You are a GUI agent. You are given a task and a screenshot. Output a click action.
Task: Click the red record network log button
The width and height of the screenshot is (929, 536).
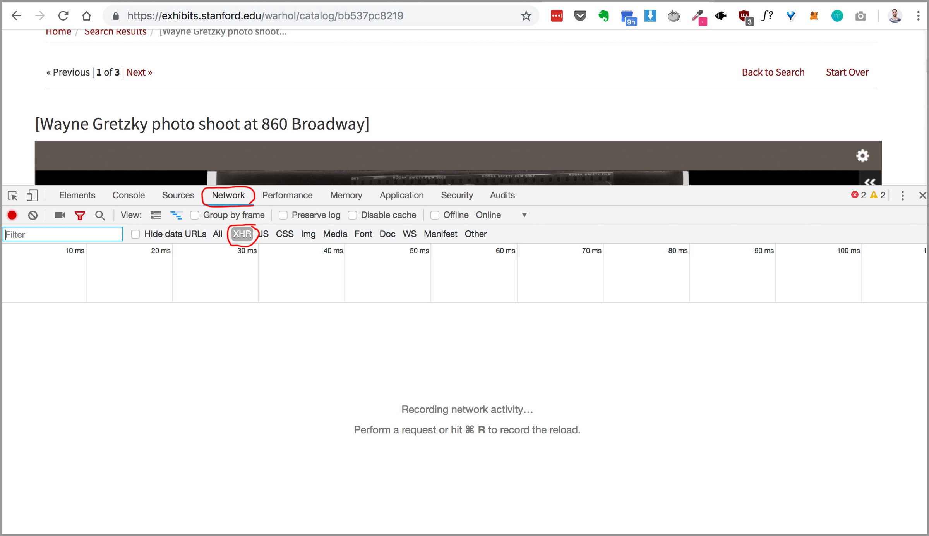[x=12, y=215]
